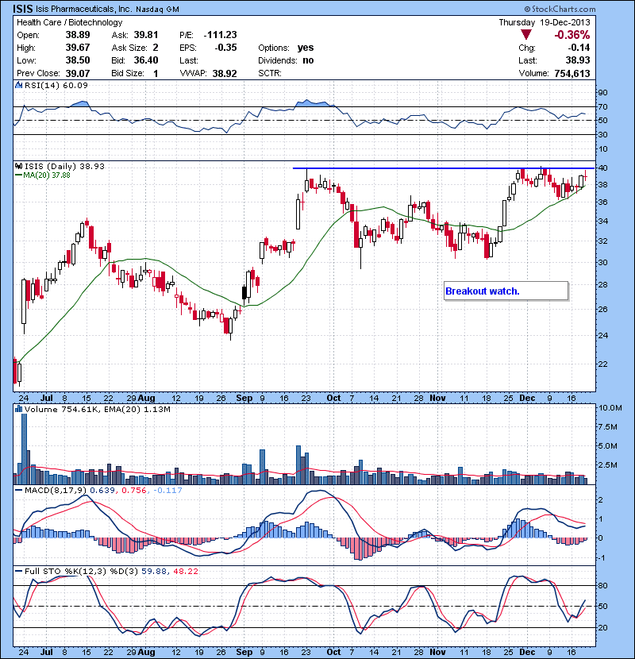Click the ISIS (Daily) 38.93 price label
Screen dimensions: 635x659
64,166
